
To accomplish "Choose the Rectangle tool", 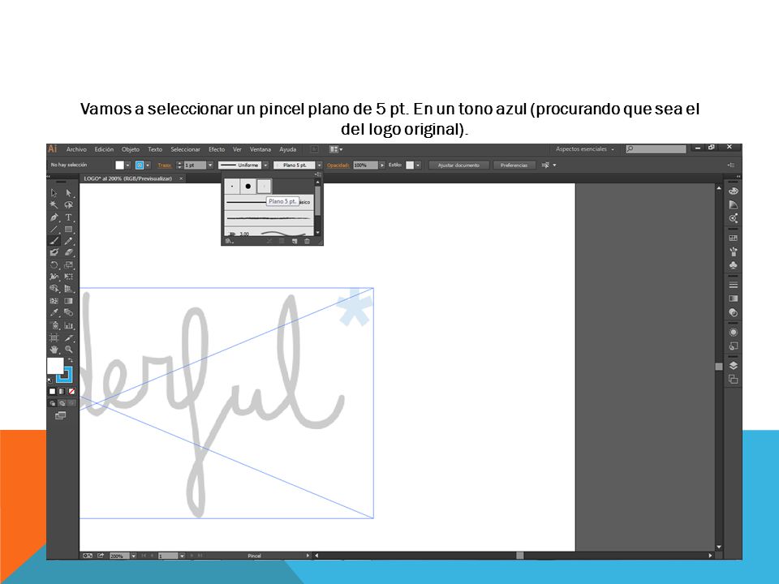I will point(68,229).
